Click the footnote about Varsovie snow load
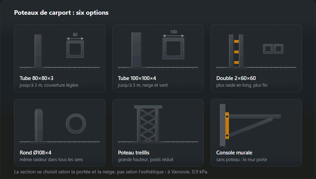Viewport: 316px width, 179px height. click(111, 172)
